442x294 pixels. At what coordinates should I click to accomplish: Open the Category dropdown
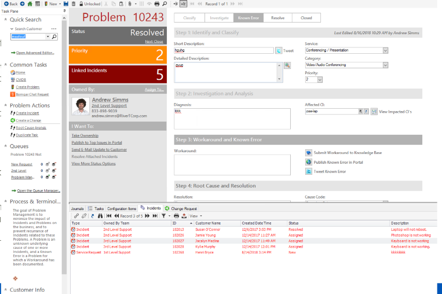tap(385, 65)
